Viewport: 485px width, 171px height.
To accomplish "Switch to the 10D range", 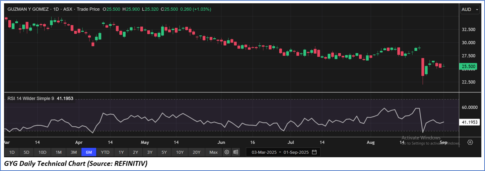I will (x=42, y=152).
